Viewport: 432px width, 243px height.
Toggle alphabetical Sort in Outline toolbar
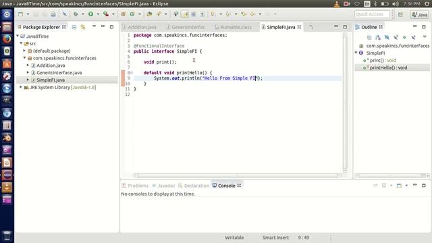(x=378, y=37)
